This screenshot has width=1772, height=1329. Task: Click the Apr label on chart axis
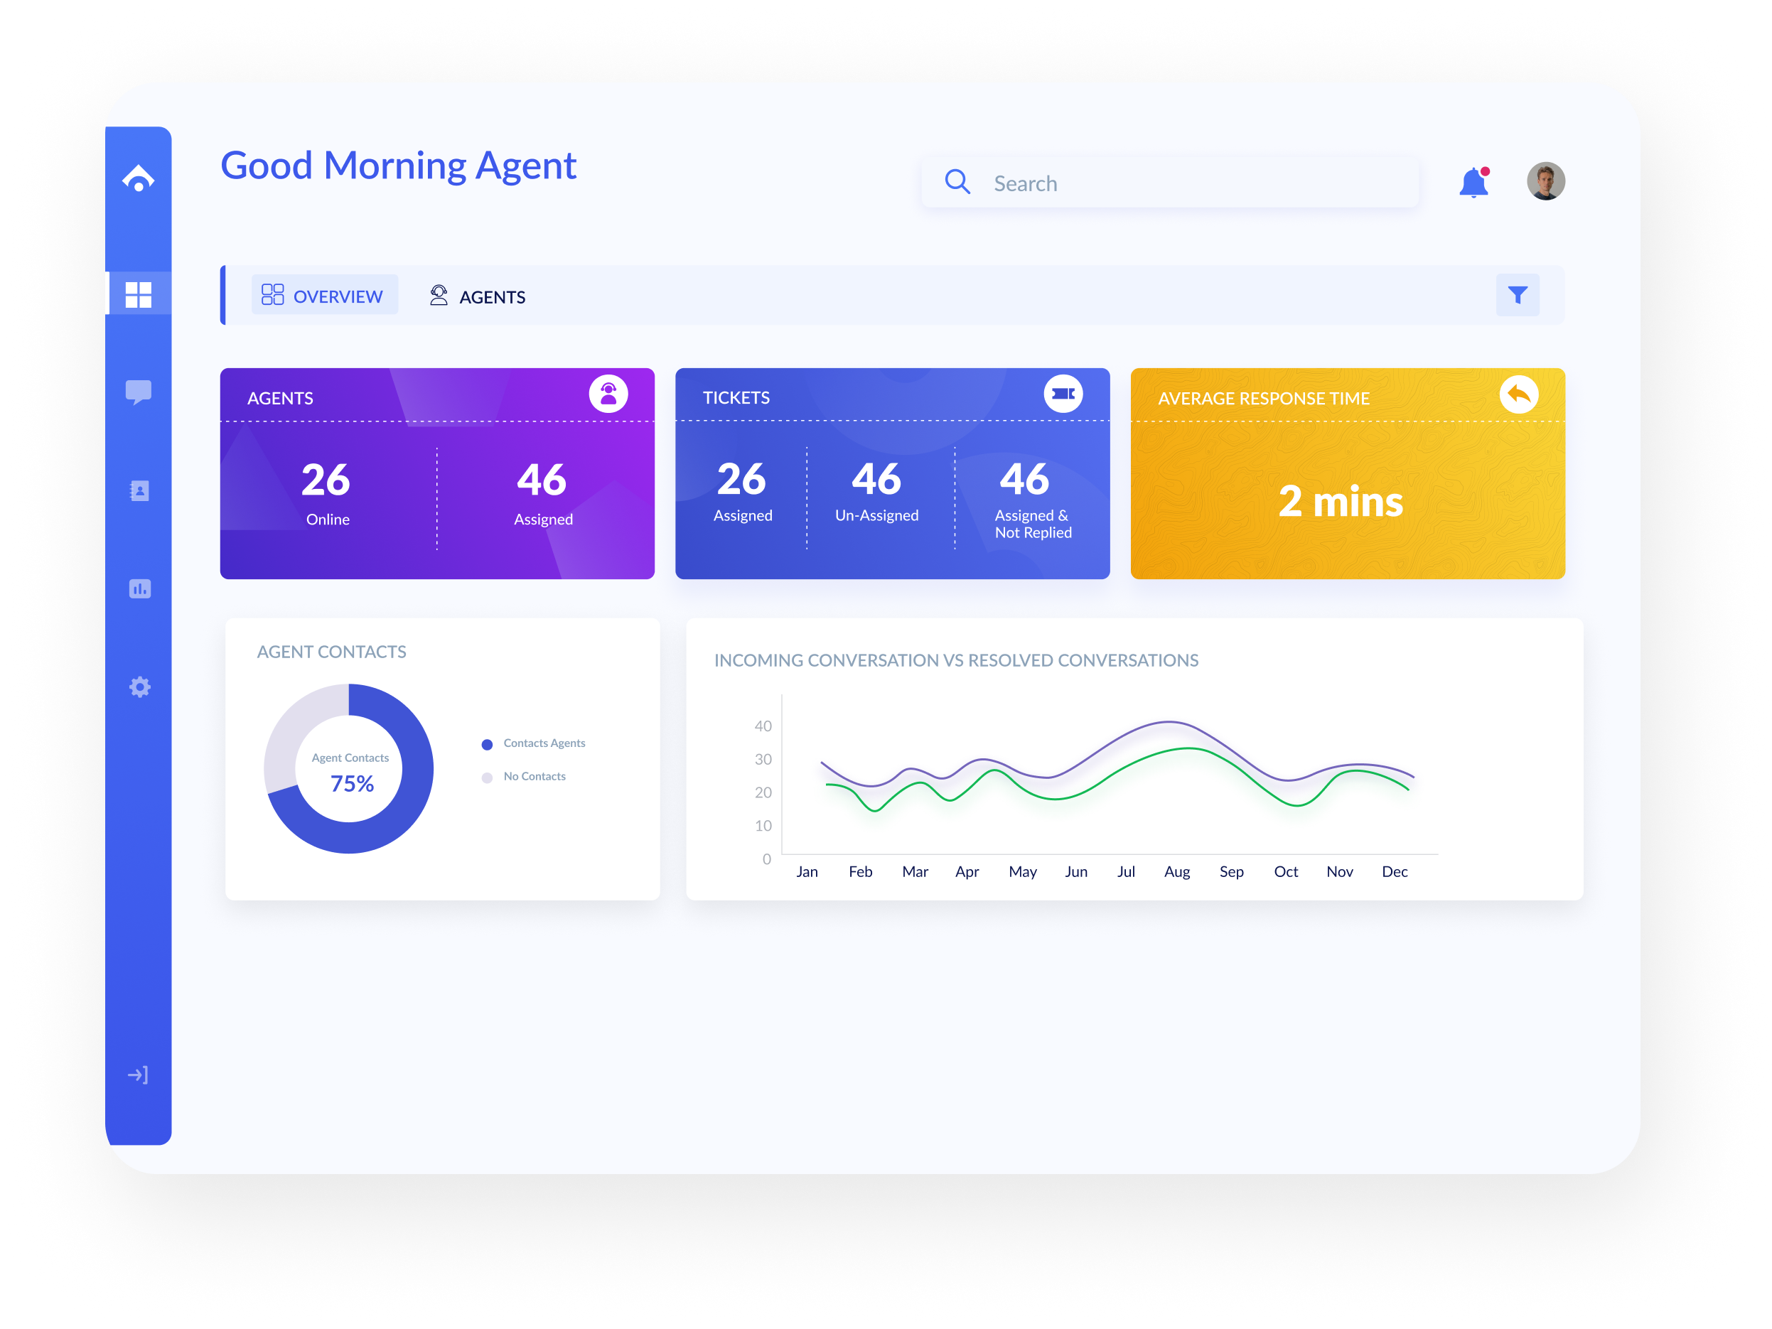tap(967, 871)
